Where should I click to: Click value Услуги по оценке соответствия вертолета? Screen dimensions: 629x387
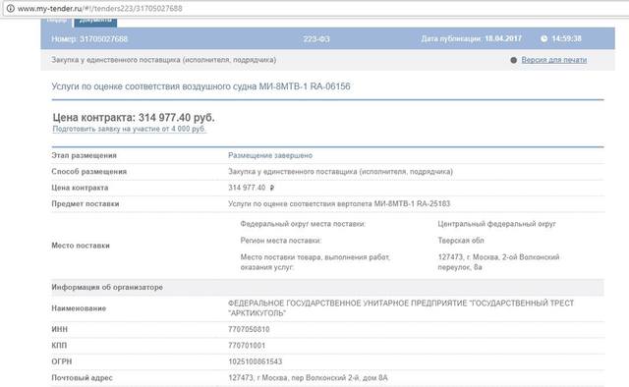coord(339,203)
